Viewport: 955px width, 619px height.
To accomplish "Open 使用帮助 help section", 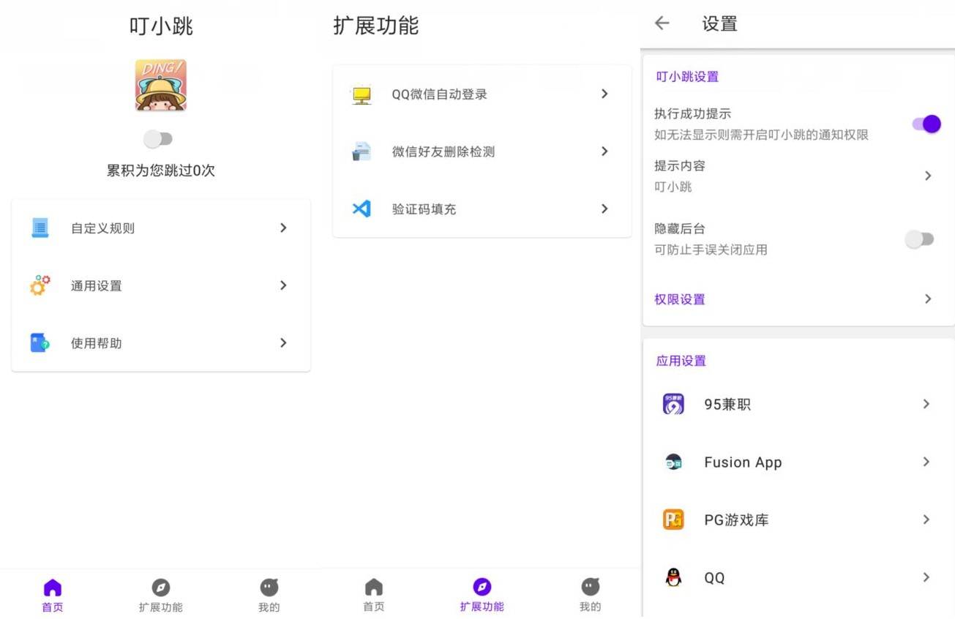I will coord(160,342).
